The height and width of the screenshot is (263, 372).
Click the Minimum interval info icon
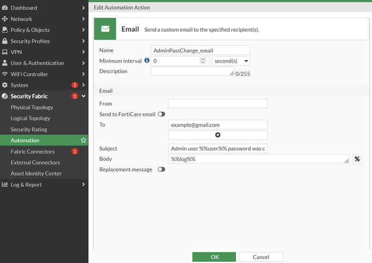147,60
